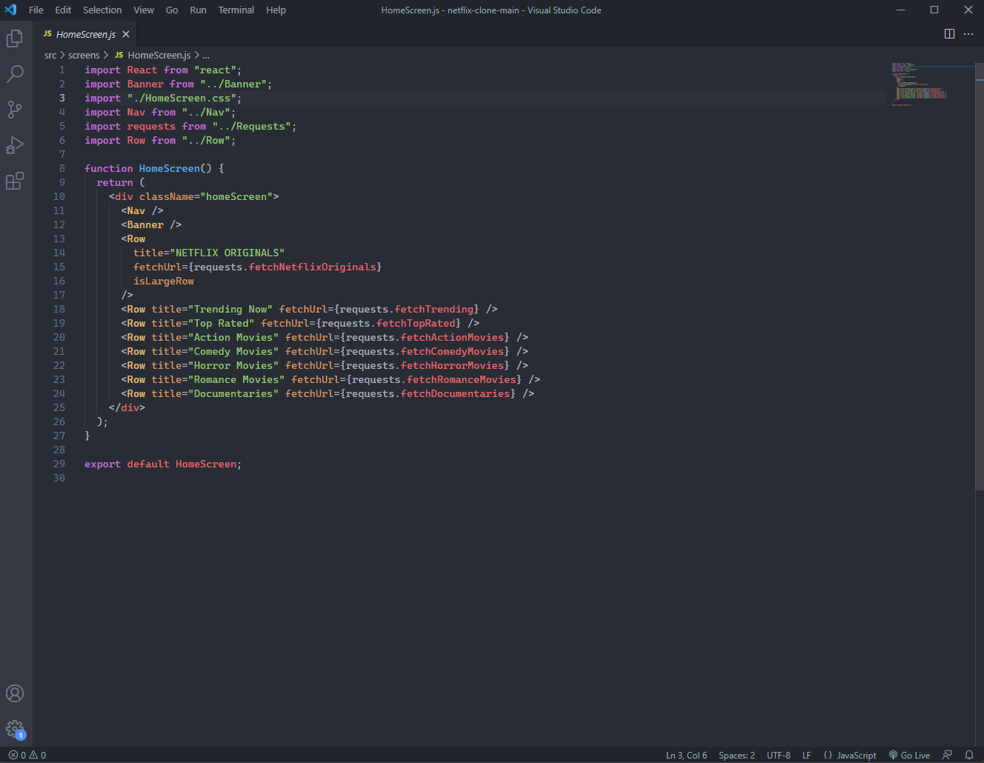Click fetchActionMovies in the code

(452, 337)
